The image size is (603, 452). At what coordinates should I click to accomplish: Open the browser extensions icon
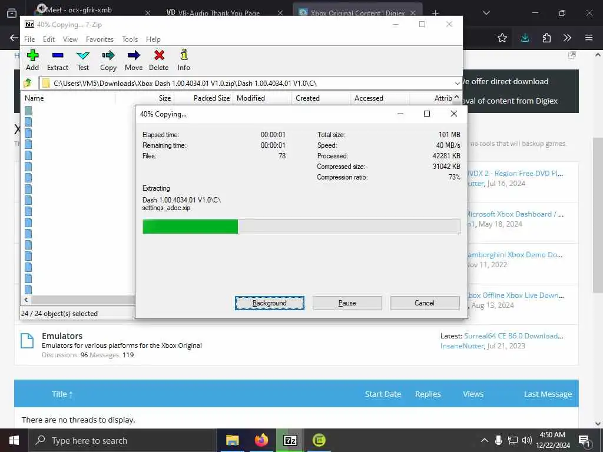[546, 38]
